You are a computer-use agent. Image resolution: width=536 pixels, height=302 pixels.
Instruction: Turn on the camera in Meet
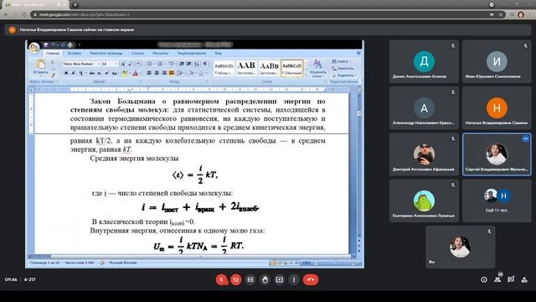point(236,279)
